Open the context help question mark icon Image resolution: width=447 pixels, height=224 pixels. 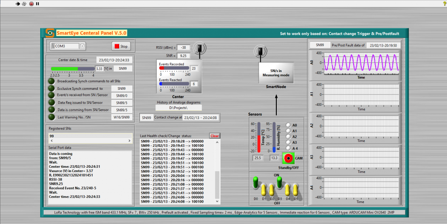(445, 4)
